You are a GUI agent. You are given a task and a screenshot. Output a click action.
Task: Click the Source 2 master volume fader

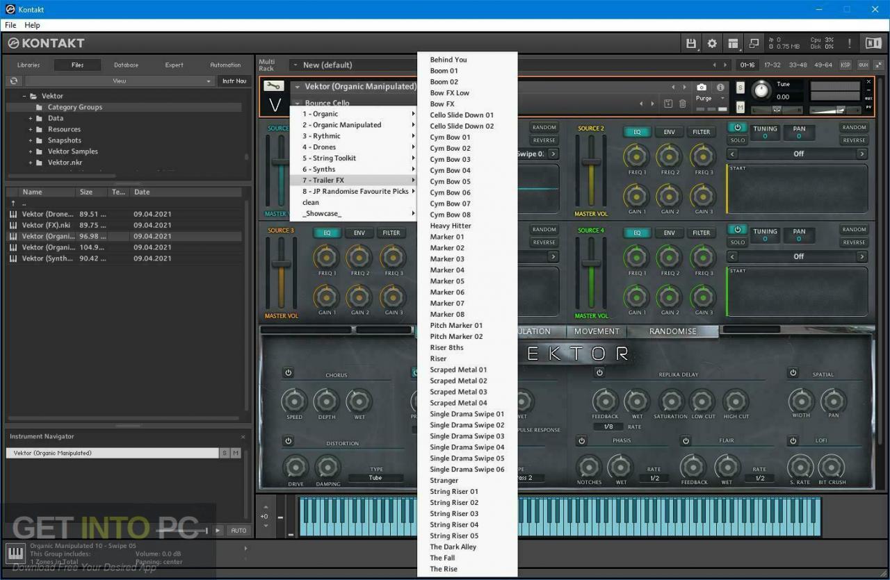591,161
